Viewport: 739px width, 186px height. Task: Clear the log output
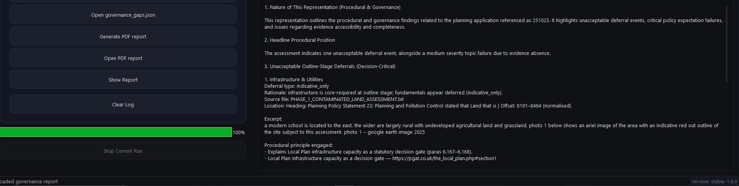[123, 105]
